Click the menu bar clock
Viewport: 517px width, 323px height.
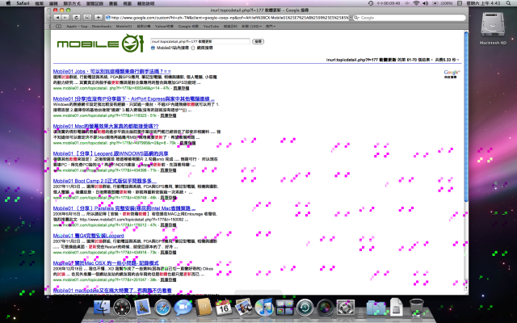coord(483,3)
